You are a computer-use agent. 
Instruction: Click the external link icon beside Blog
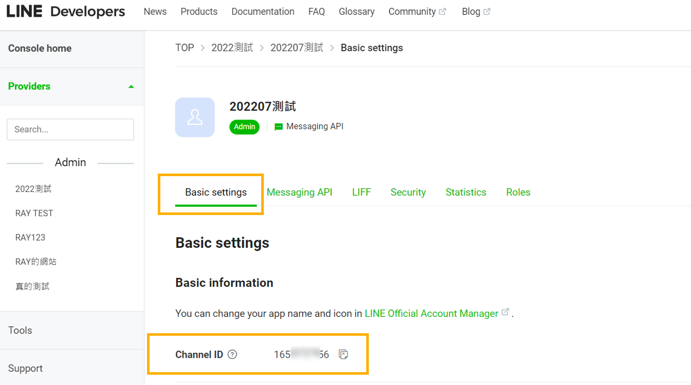[x=487, y=10]
